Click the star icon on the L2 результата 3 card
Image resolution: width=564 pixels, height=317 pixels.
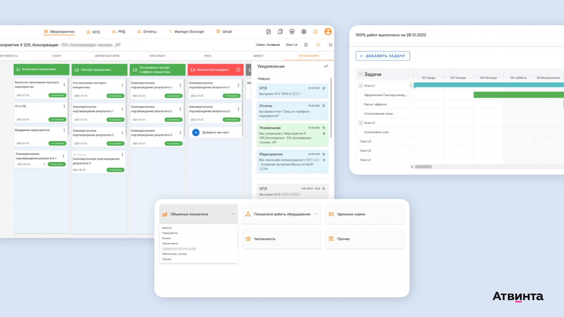click(74, 155)
